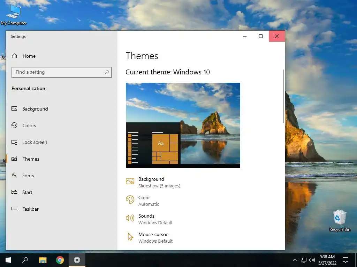Click the Settings gear on taskbar
The width and height of the screenshot is (357, 267).
tap(77, 260)
